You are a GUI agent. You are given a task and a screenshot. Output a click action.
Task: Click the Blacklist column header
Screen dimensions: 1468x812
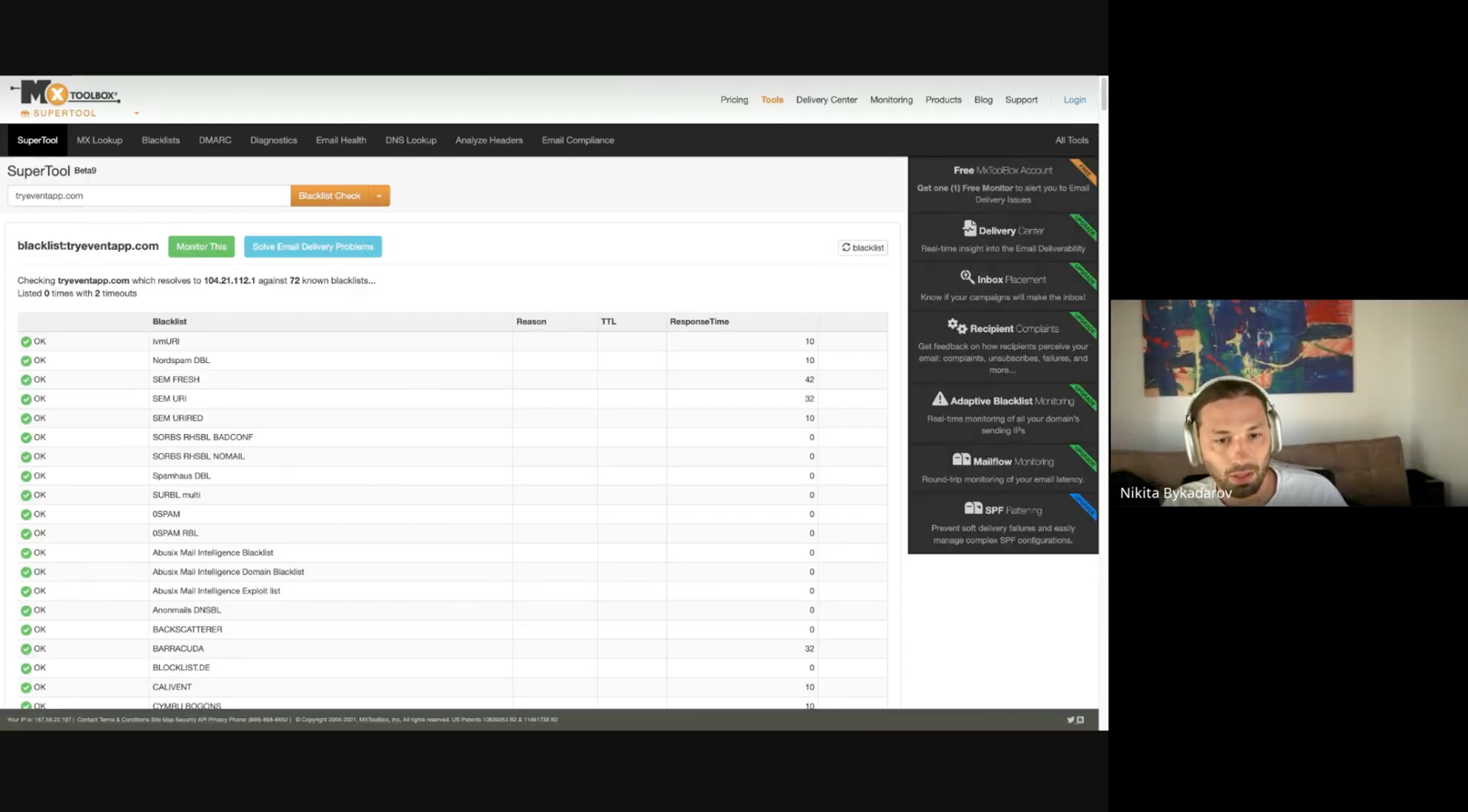[170, 322]
